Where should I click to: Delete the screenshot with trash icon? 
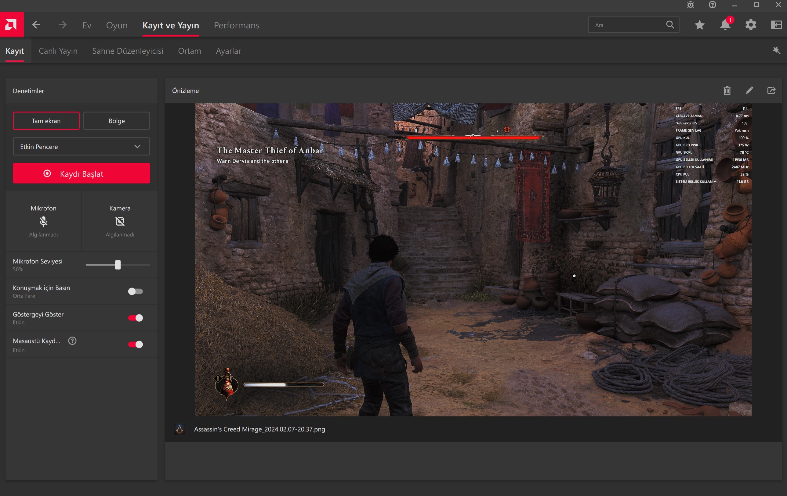727,90
